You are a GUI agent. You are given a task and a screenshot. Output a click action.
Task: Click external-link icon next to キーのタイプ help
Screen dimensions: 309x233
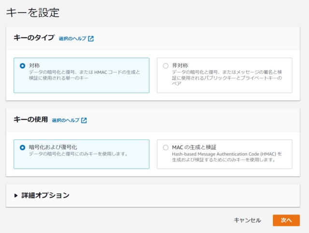tap(91, 39)
